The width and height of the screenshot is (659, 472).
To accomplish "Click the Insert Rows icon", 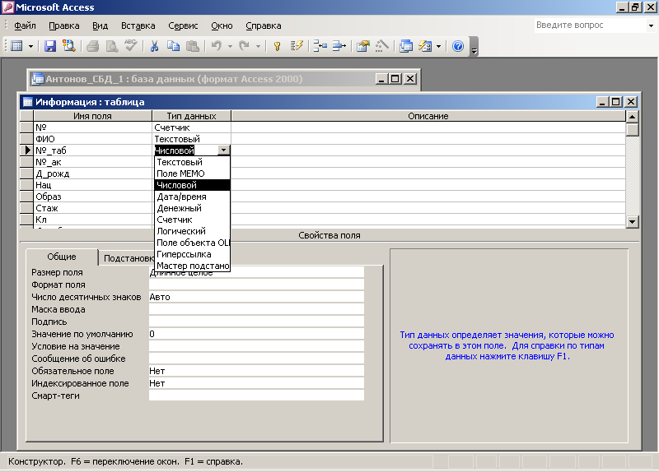I will pos(320,46).
